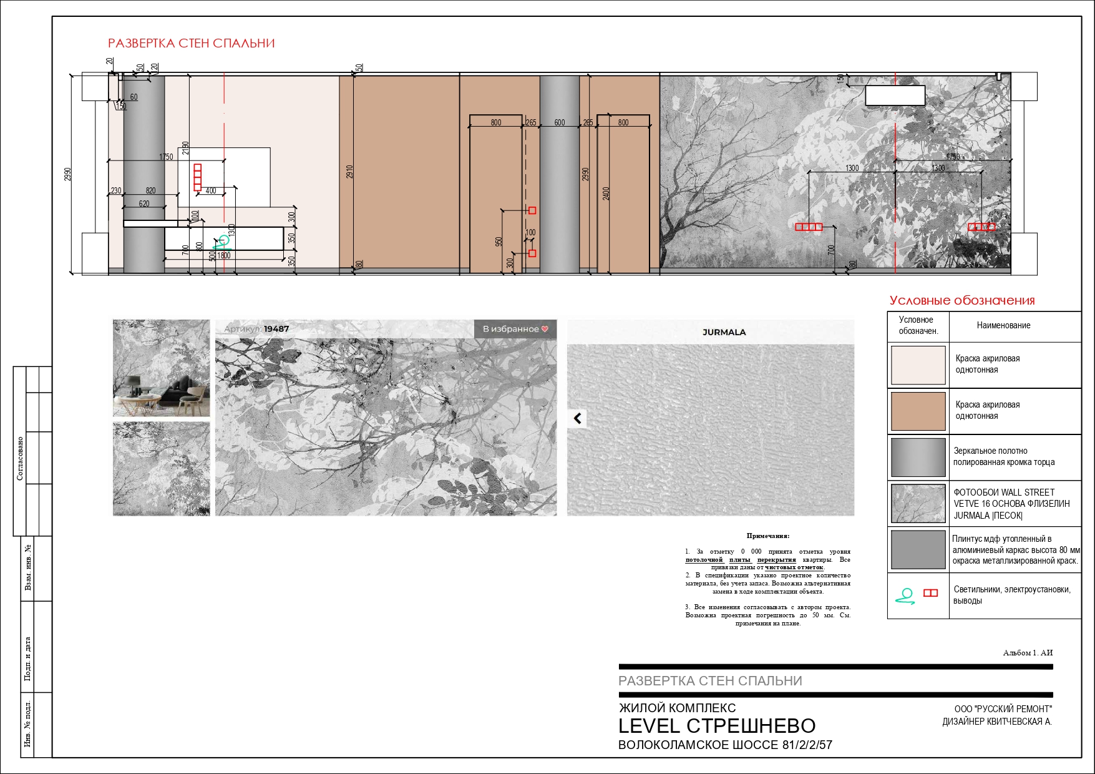Viewport: 1095px width, 774px height.
Task: Click the white air conditioner rectangle on the wallpaper wall
Action: click(x=895, y=96)
